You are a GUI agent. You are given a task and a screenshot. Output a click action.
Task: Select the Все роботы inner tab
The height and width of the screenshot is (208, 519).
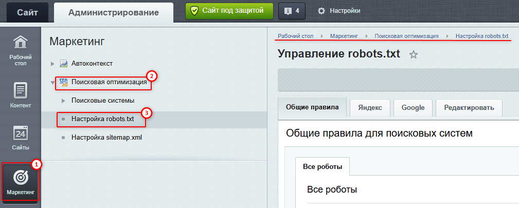click(x=323, y=167)
